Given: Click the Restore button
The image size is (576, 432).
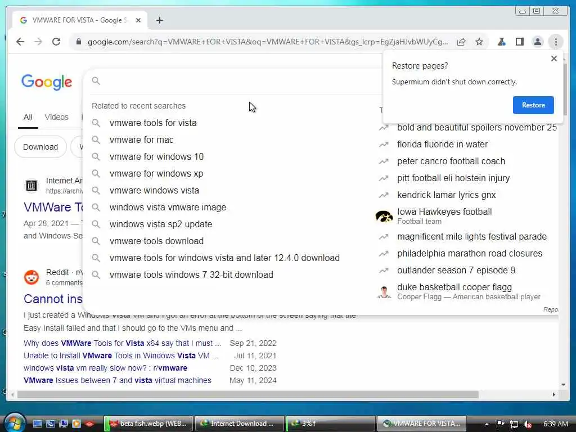Looking at the screenshot, I should tap(533, 105).
